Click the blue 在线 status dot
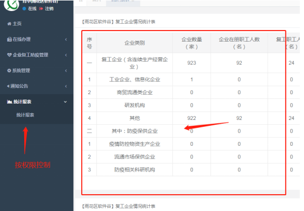The image size is (304, 211). pyautogui.click(x=24, y=8)
